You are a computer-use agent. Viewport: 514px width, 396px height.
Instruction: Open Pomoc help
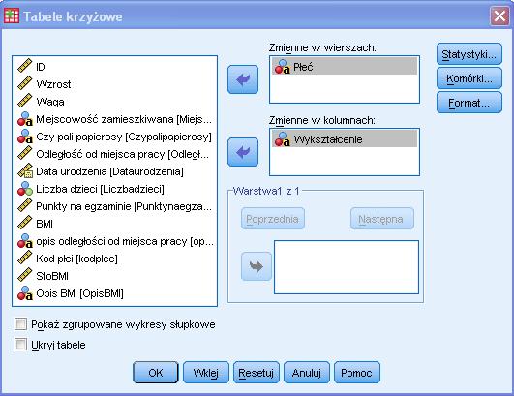(x=357, y=373)
